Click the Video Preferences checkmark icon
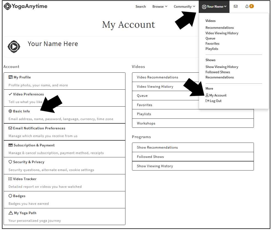This screenshot has width=272, height=230. click(x=10, y=94)
